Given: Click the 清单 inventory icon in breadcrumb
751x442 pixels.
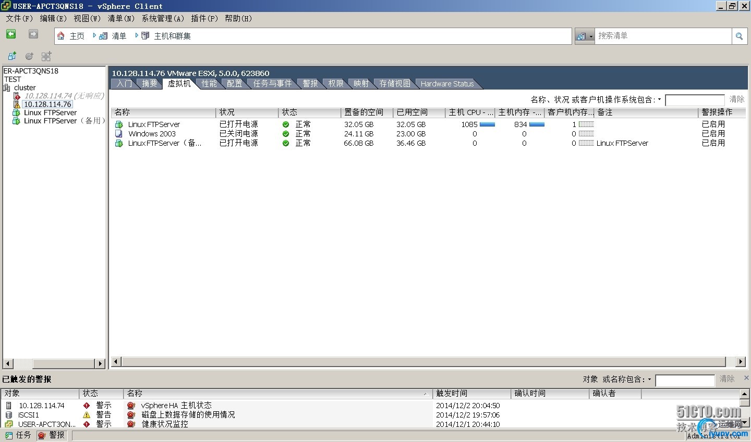Looking at the screenshot, I should (103, 36).
